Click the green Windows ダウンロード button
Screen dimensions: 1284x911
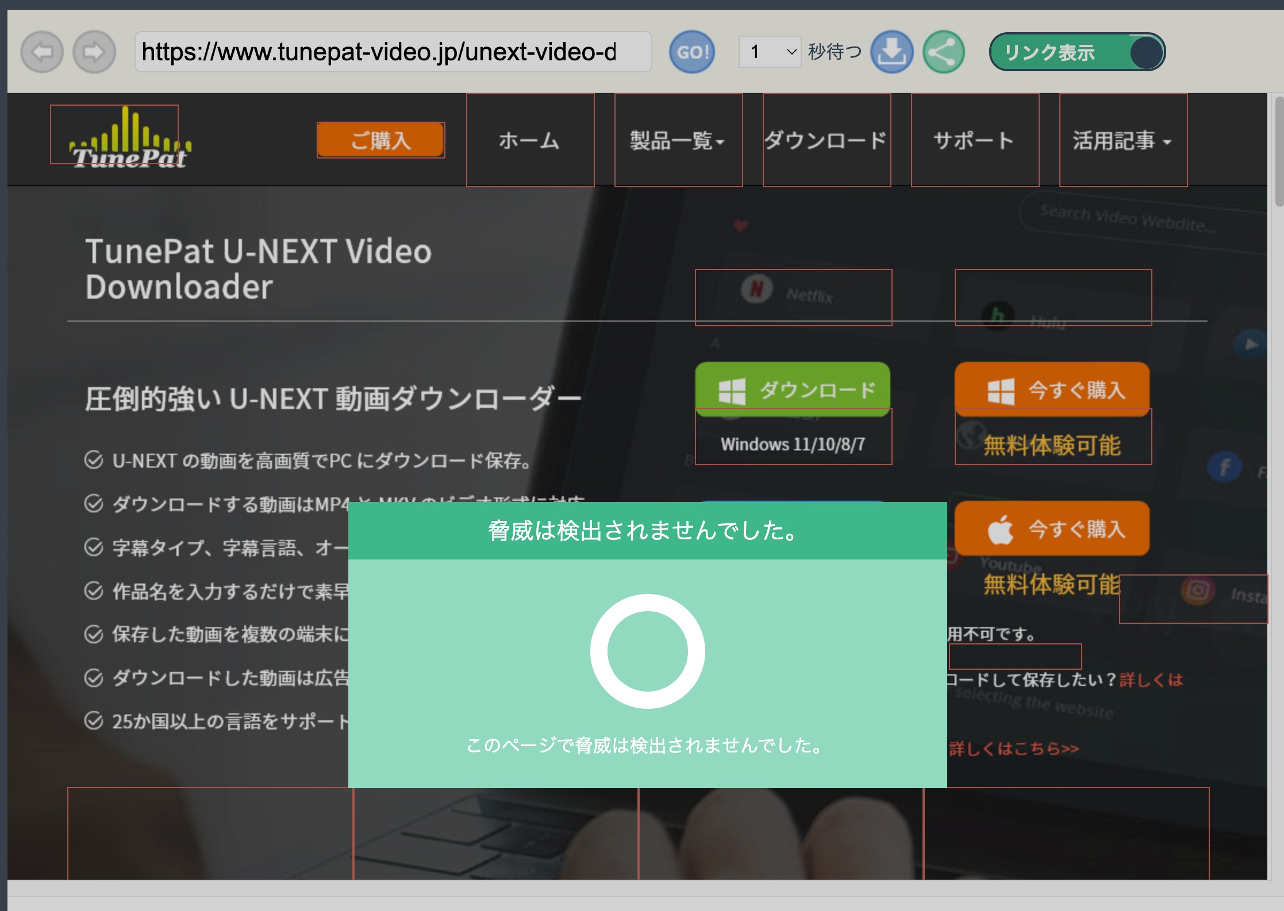793,389
